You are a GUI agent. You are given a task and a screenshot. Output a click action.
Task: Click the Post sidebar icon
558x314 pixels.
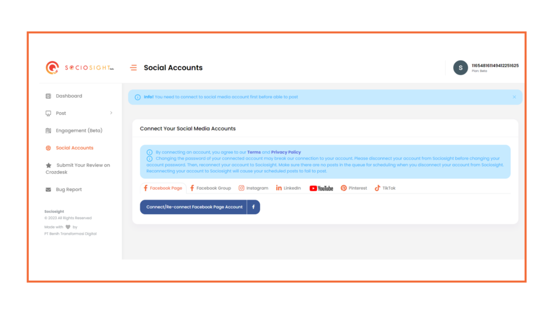pyautogui.click(x=48, y=113)
